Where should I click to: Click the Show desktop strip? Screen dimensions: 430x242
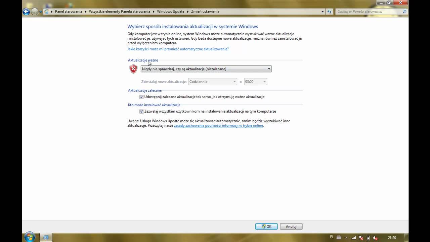[406, 238]
